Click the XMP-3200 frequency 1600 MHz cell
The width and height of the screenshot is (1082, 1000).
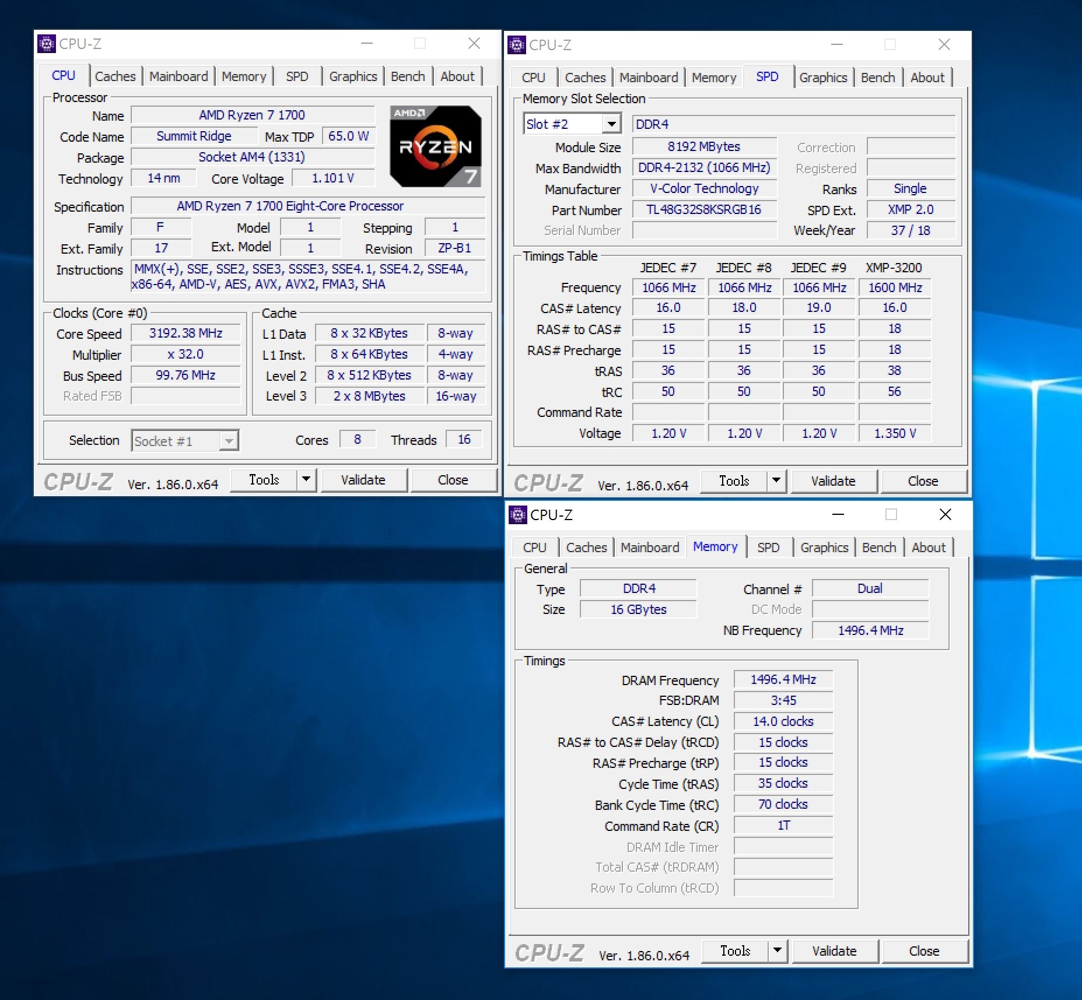pos(895,287)
